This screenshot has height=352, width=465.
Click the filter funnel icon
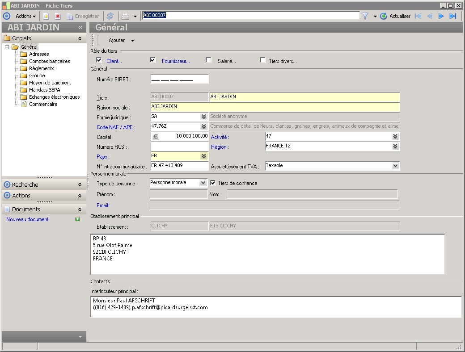(365, 16)
